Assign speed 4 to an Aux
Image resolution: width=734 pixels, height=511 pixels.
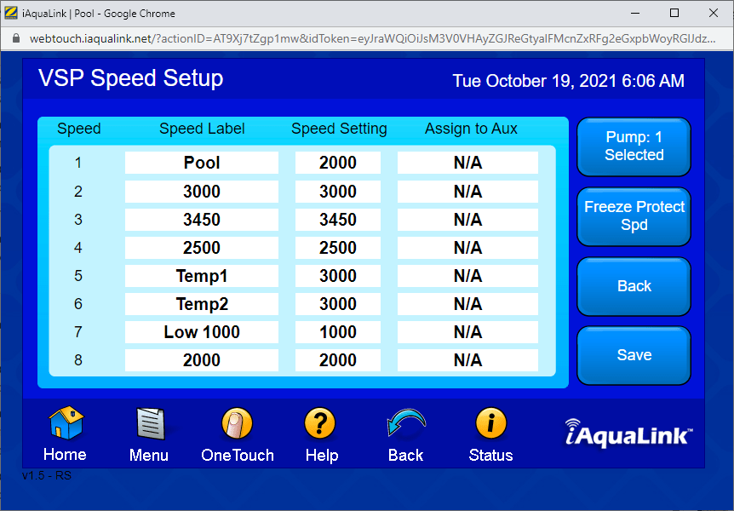coord(467,248)
